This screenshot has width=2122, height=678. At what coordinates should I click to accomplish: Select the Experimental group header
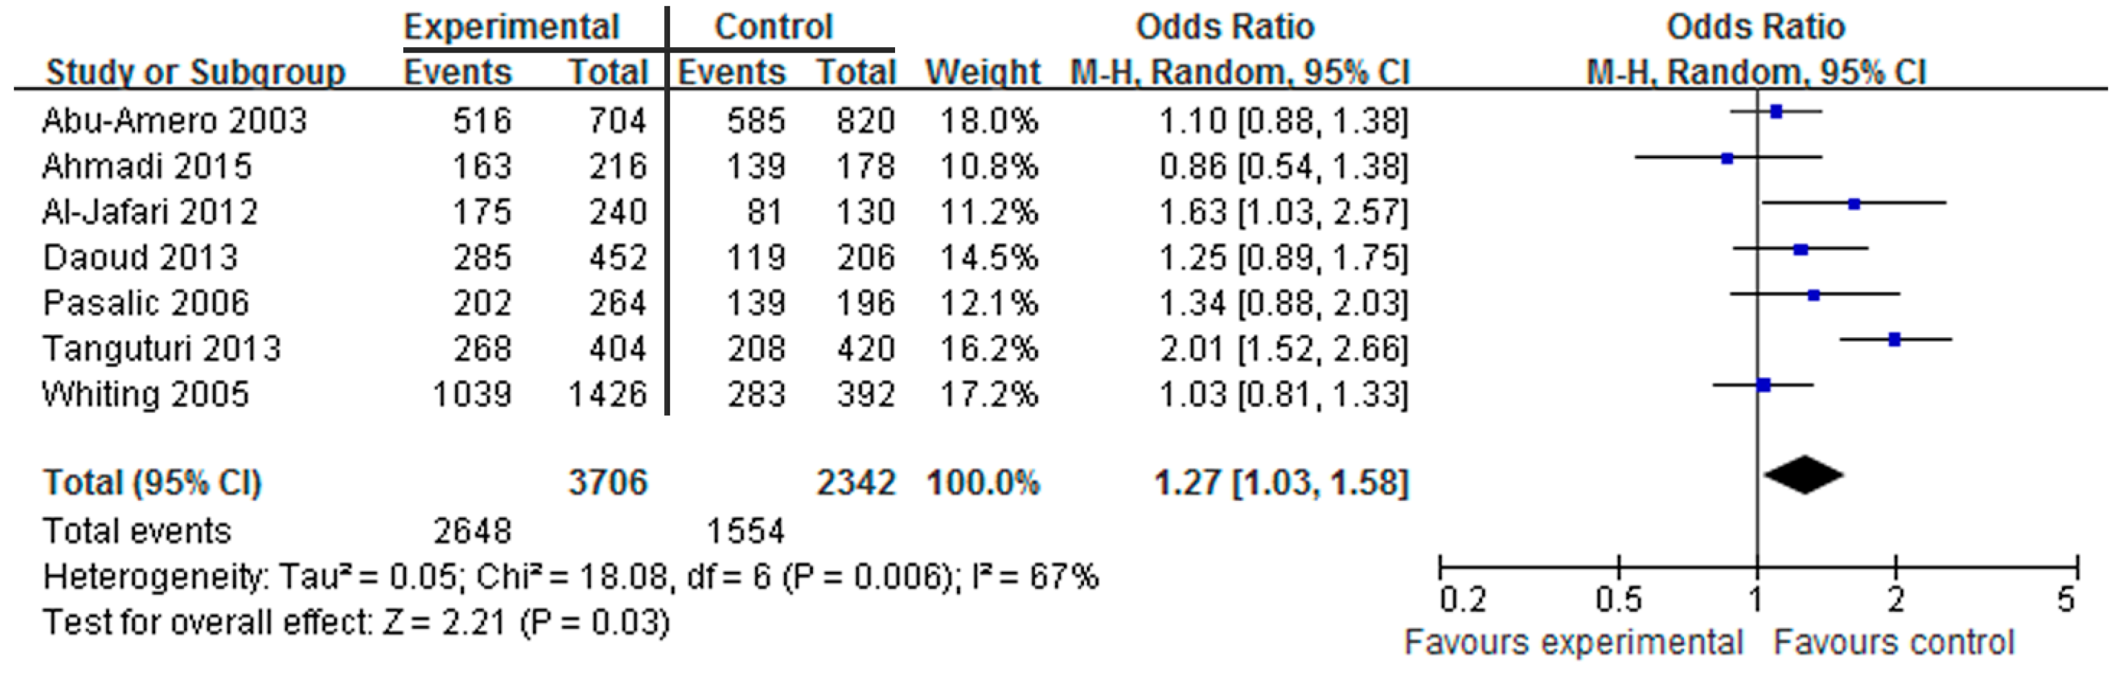point(511,27)
